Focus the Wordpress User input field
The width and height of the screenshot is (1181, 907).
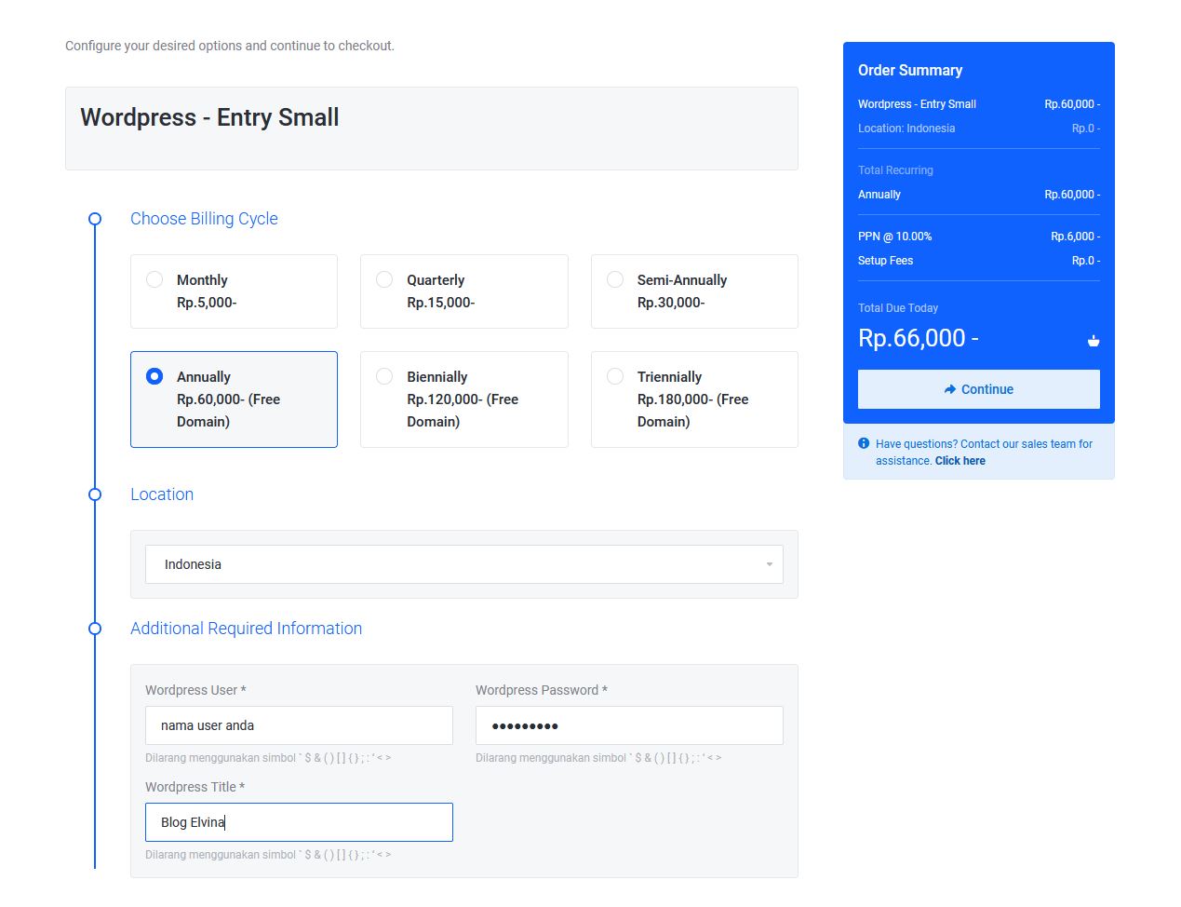click(298, 725)
